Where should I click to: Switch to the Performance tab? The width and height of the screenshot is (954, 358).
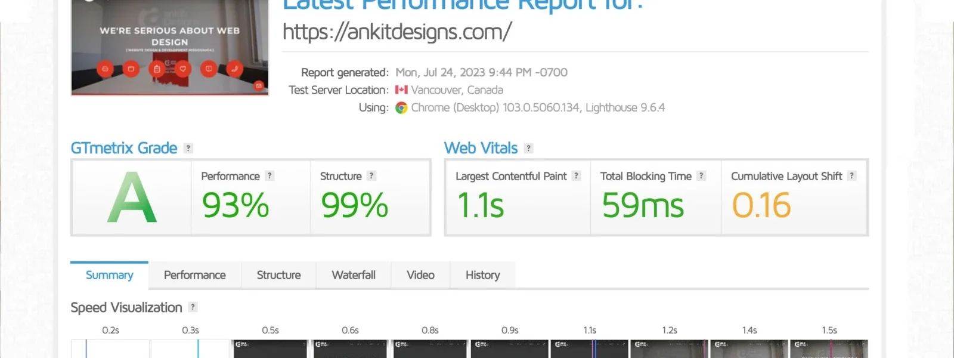click(195, 275)
